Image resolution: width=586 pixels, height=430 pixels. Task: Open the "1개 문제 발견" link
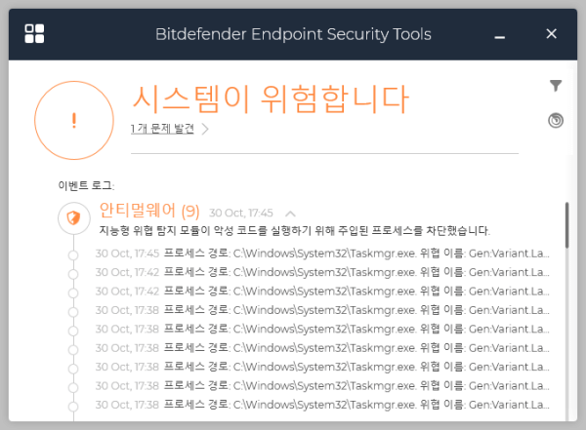(x=162, y=128)
